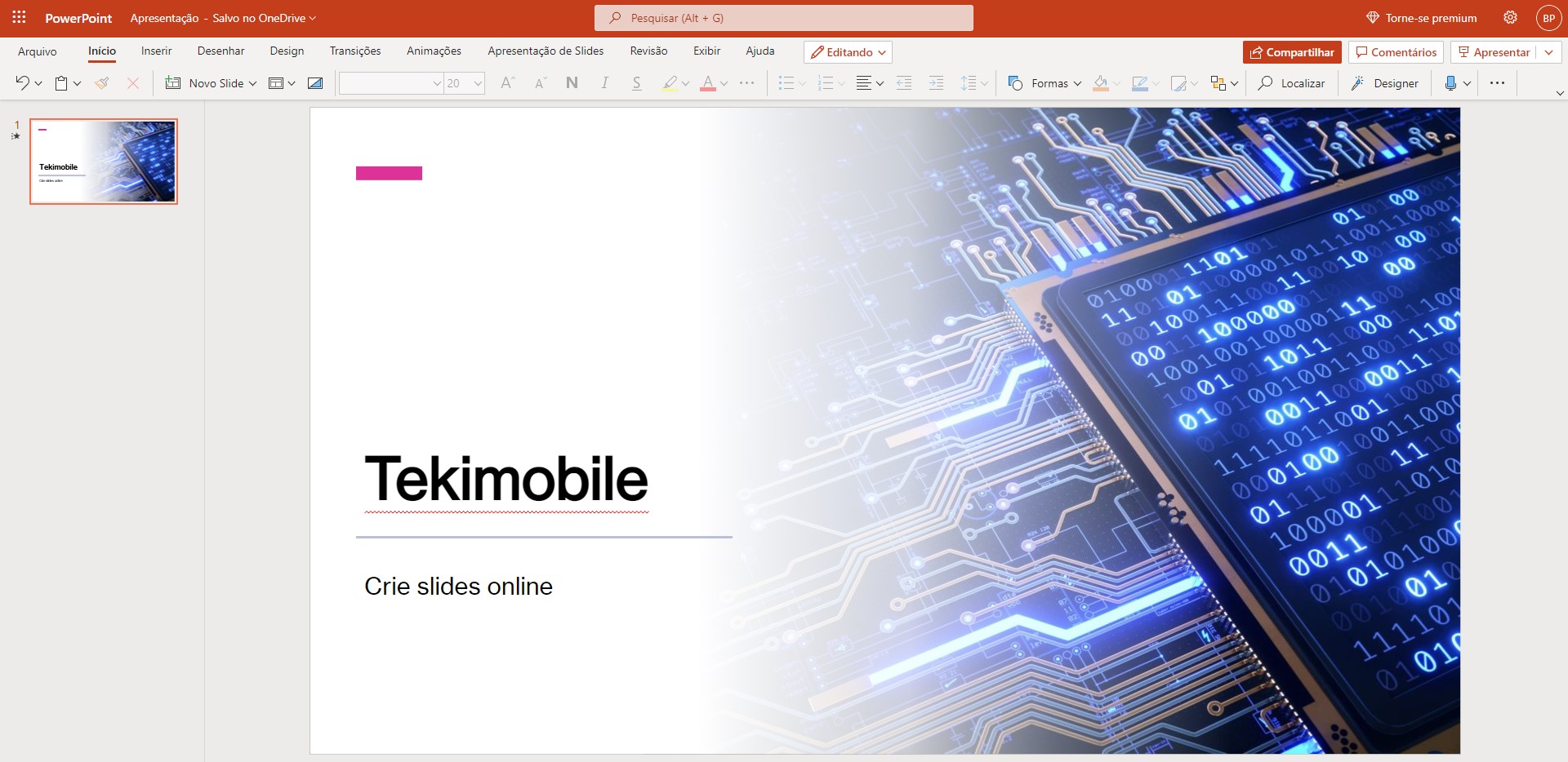This screenshot has height=762, width=1568.
Task: Click the Delete X icon in toolbar
Action: (x=133, y=82)
